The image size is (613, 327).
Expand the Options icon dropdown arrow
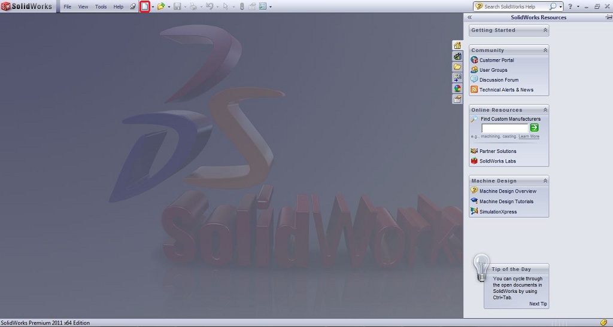pyautogui.click(x=270, y=7)
